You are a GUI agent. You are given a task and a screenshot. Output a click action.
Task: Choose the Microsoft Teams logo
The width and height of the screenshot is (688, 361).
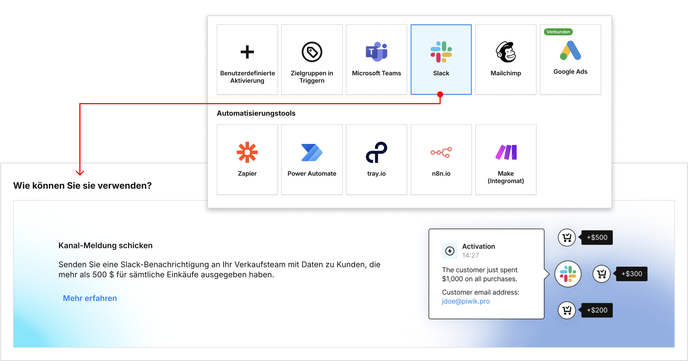[x=376, y=51]
